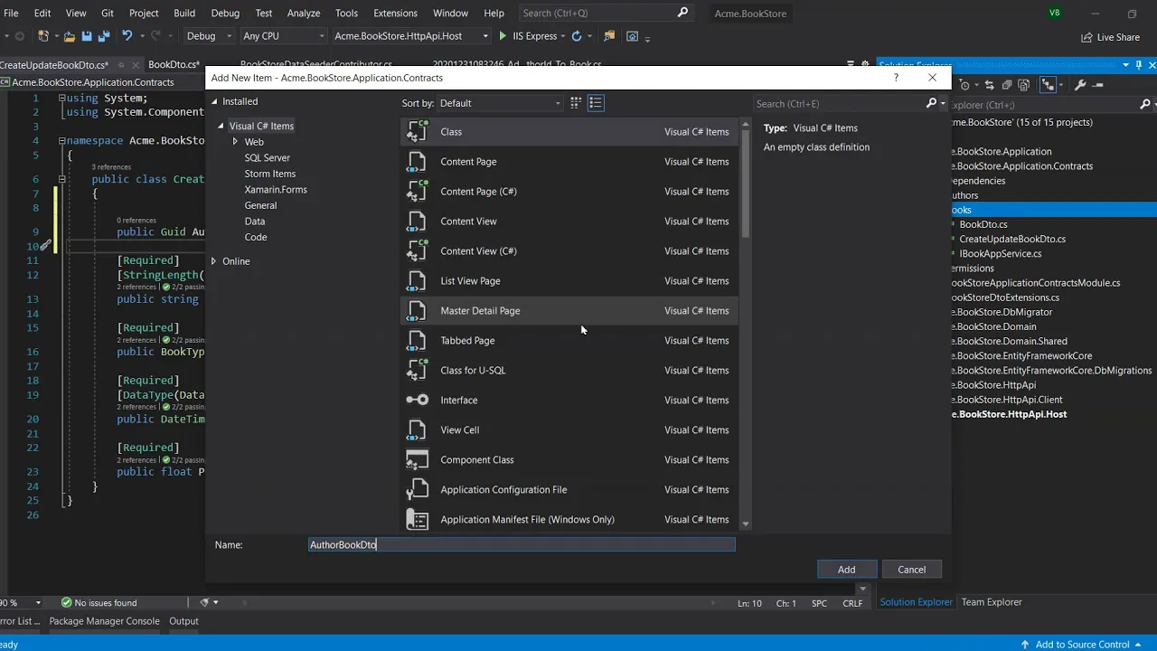Select the SQL Server category
This screenshot has height=651, width=1157.
pyautogui.click(x=267, y=158)
